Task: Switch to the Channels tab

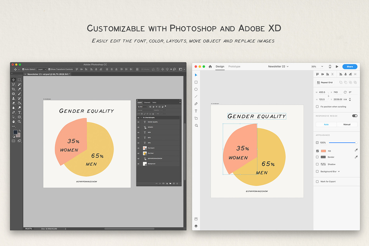Action: [147, 102]
